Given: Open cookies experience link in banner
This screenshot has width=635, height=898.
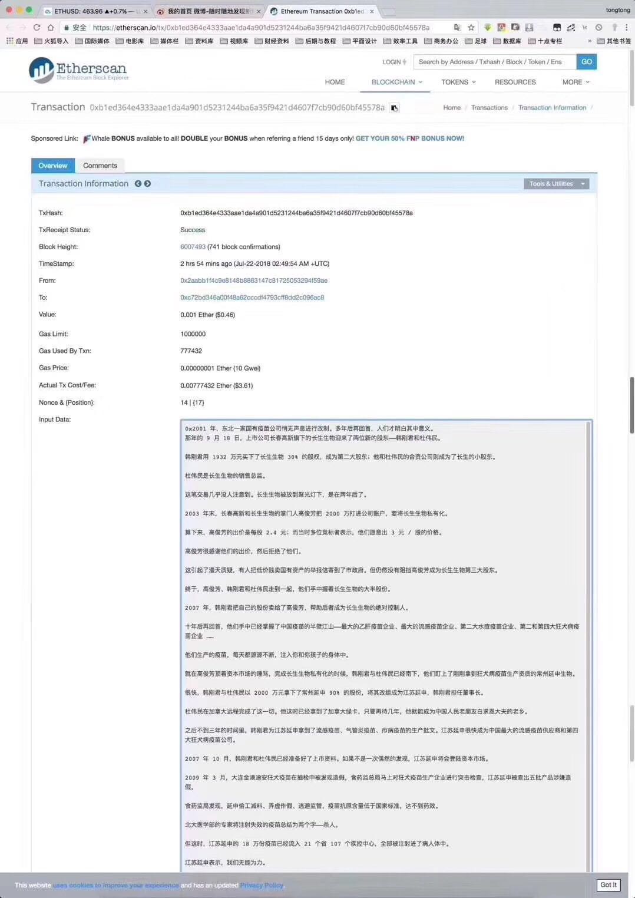Looking at the screenshot, I should pos(115,885).
